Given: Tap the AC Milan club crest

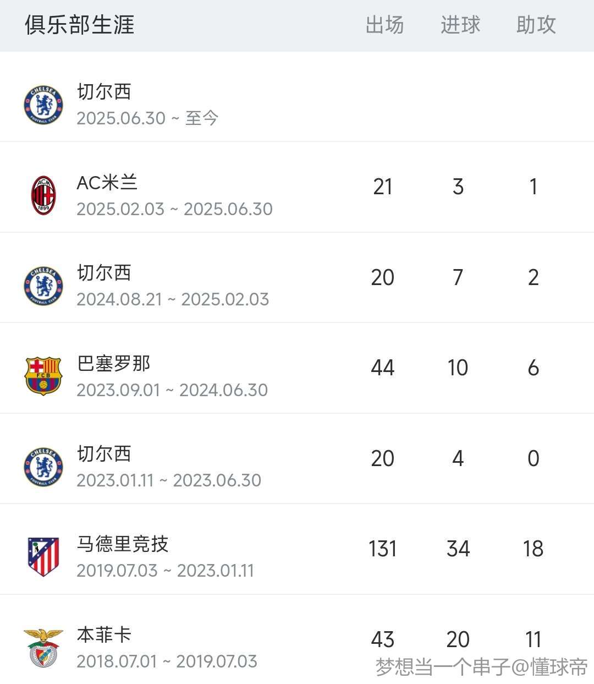Looking at the screenshot, I should [43, 195].
